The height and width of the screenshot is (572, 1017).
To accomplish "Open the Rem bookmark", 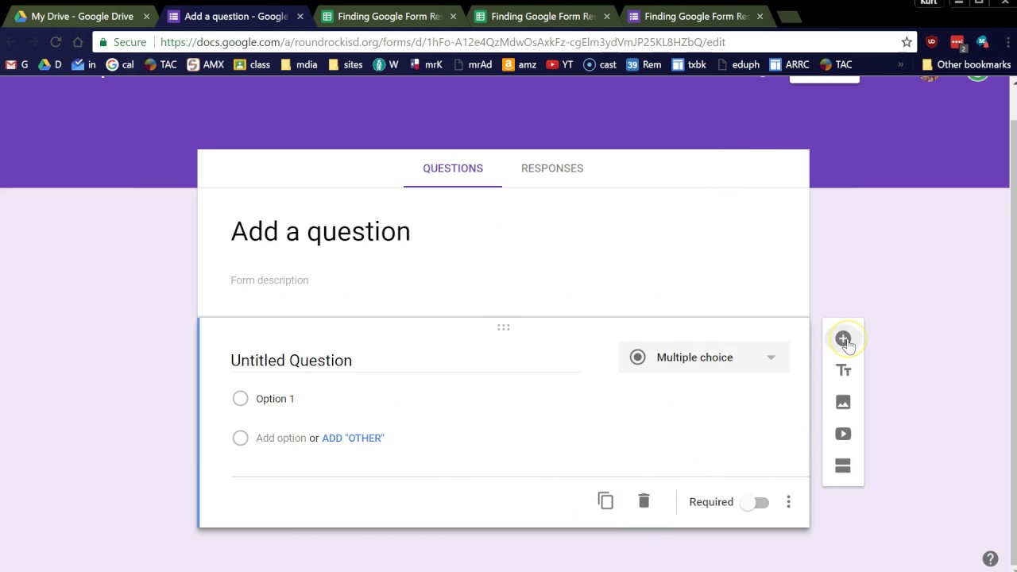I will point(644,64).
